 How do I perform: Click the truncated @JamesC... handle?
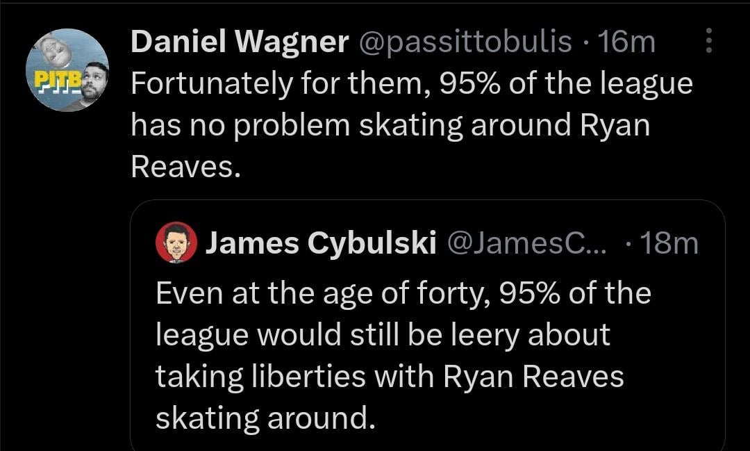point(528,243)
